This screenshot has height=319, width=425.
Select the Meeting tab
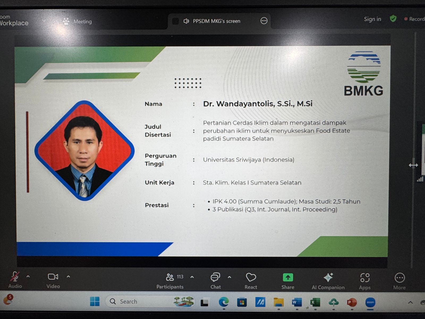77,21
